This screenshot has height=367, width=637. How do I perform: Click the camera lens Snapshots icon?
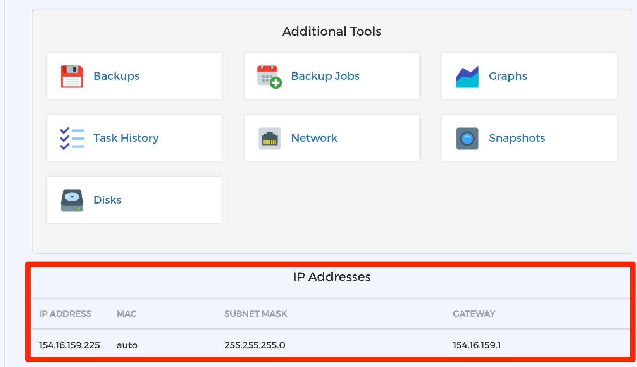(x=467, y=138)
